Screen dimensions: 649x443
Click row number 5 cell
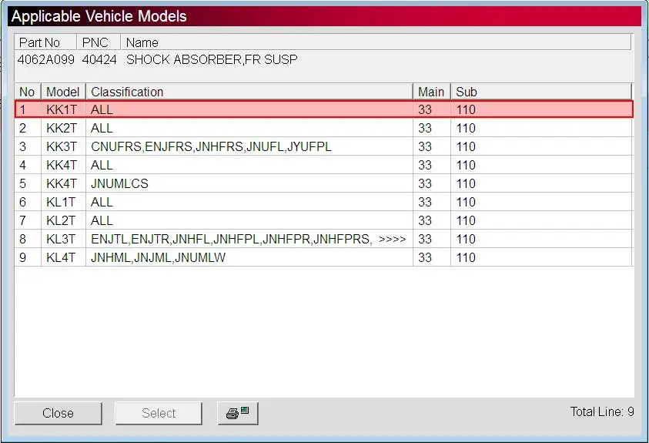click(27, 183)
